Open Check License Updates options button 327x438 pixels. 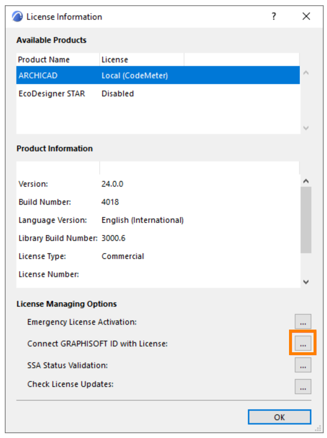pos(303,386)
